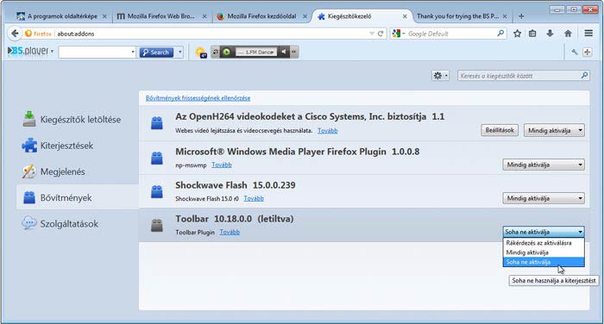Viewport: 604px width, 324px height.
Task: Select the disabled Toolbar plugin gray icon
Action: [156, 225]
